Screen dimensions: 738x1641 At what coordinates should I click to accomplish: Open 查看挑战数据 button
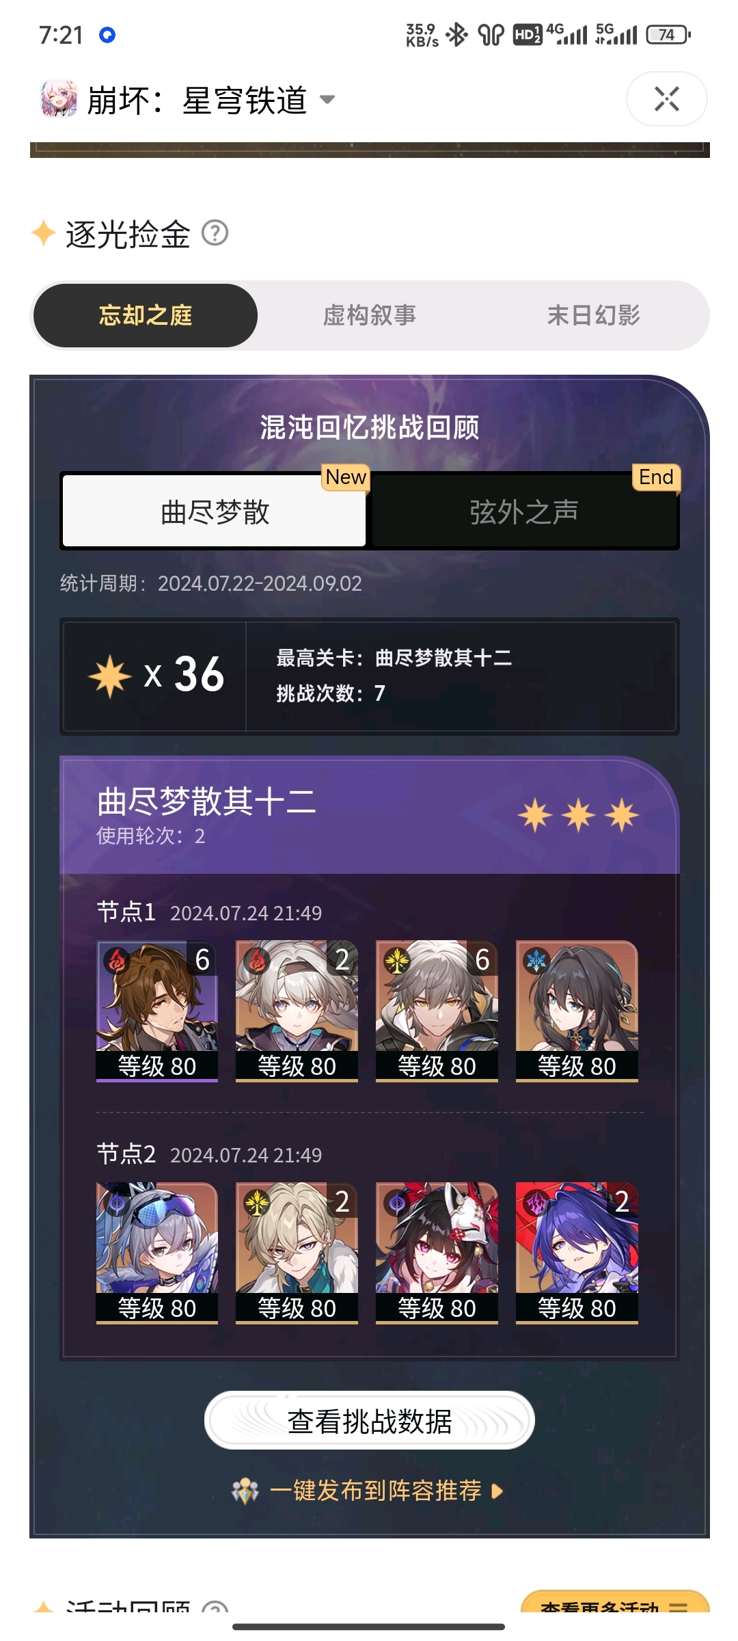tap(370, 1422)
